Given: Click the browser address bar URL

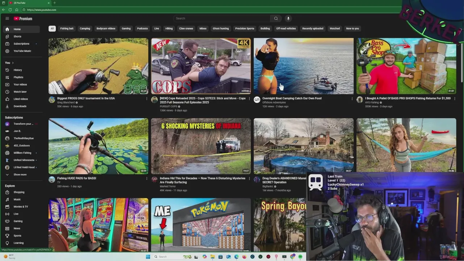Looking at the screenshot, I should coord(42,10).
